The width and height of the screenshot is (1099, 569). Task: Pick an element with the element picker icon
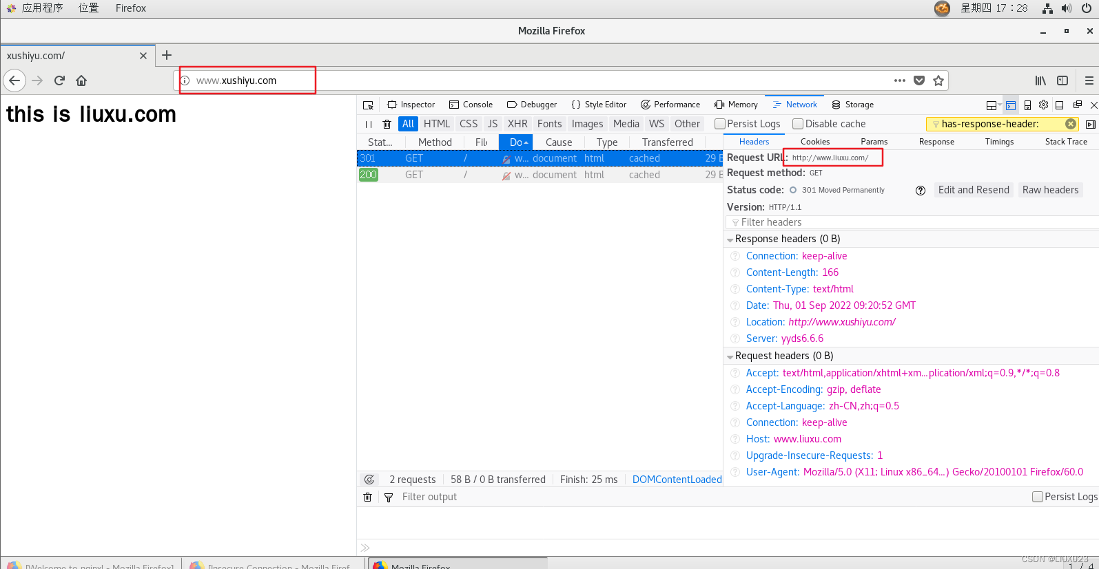pos(368,105)
